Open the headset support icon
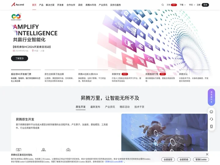 pyautogui.click(x=211, y=119)
